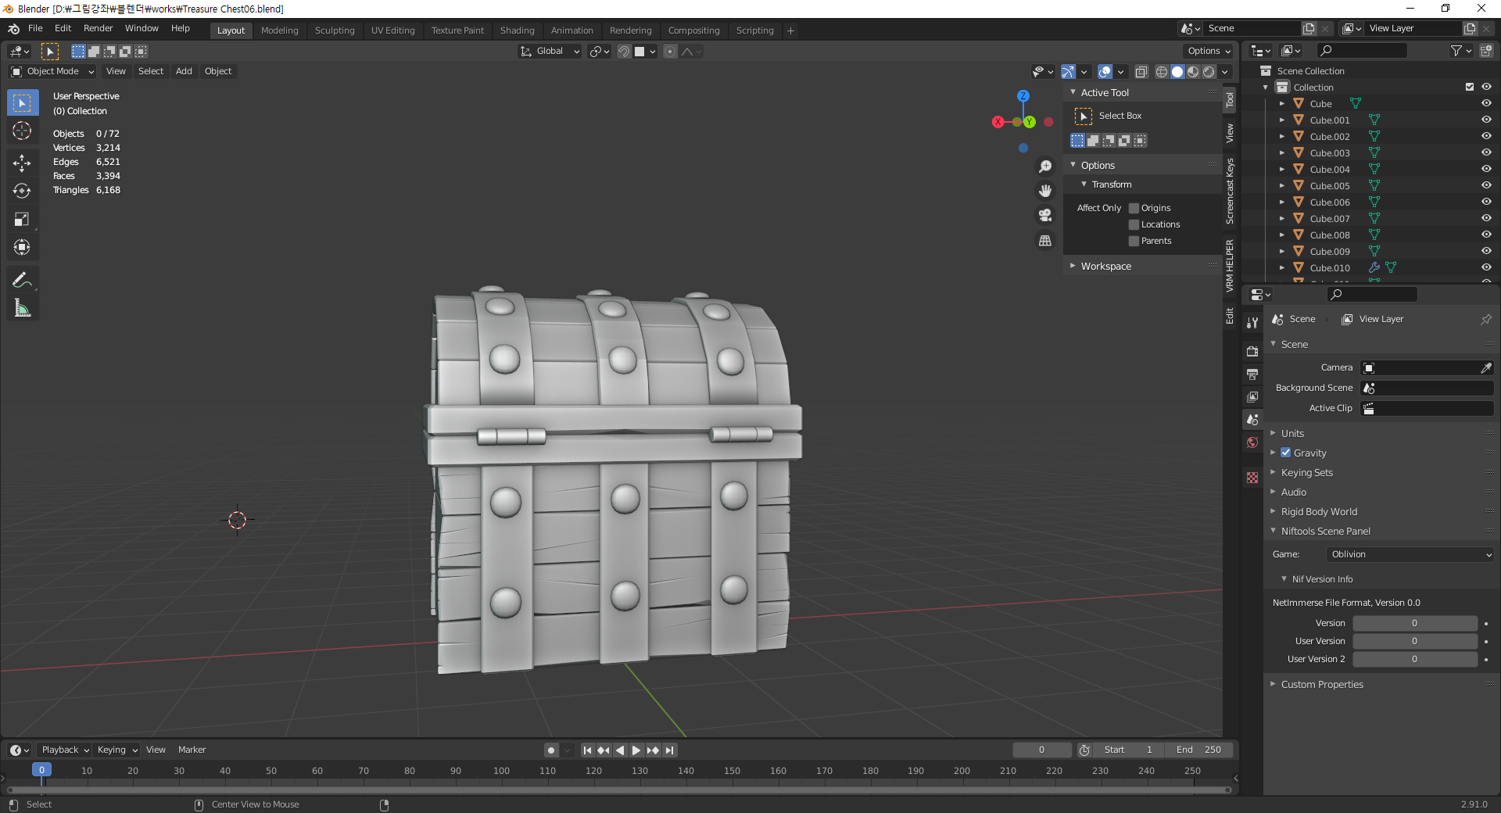Hide Cube.005 with its eye icon
This screenshot has width=1501, height=813.
pyautogui.click(x=1486, y=185)
